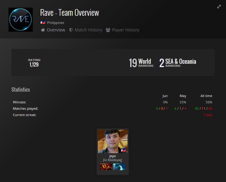Click the May column header

[x=183, y=96]
